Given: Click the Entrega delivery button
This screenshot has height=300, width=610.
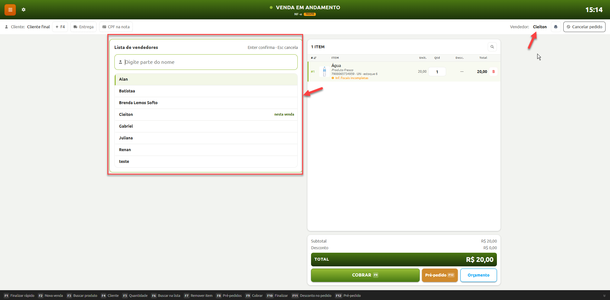Looking at the screenshot, I should pos(84,27).
